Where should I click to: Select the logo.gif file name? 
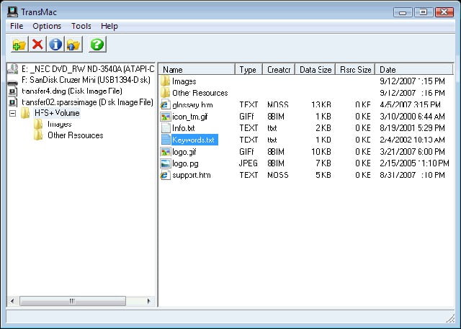pyautogui.click(x=184, y=152)
